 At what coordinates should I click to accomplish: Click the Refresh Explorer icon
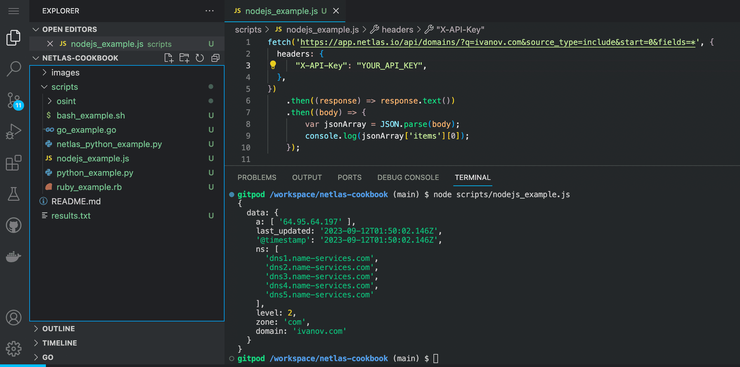(x=199, y=58)
